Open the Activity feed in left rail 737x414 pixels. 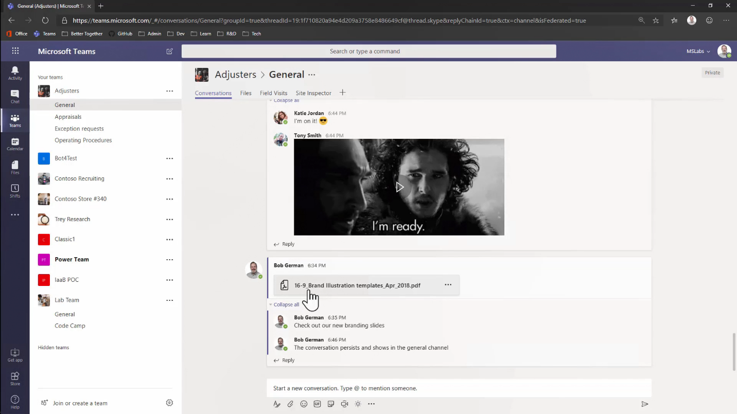tap(15, 73)
